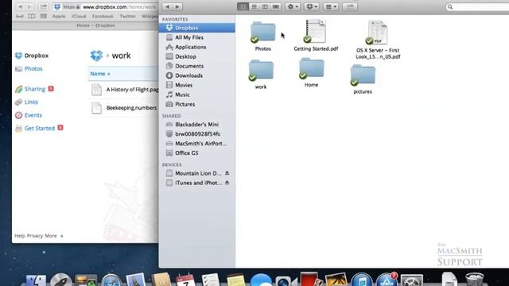Open Finder from the Dock

pyautogui.click(x=36, y=280)
